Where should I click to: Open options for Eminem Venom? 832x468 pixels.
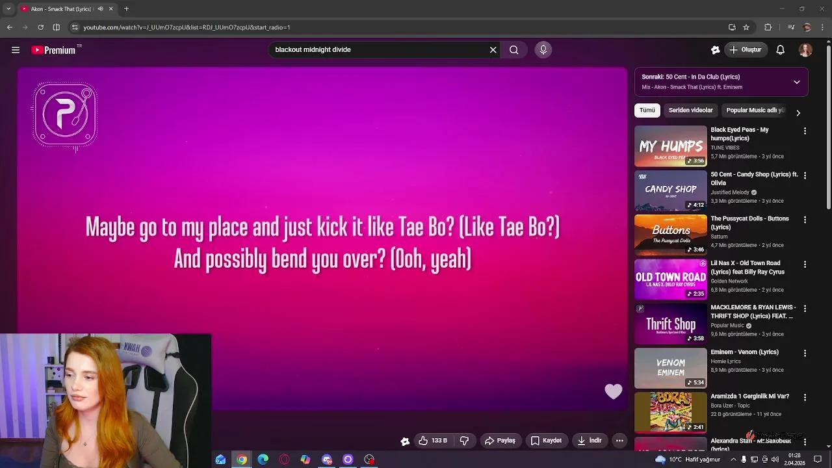pyautogui.click(x=805, y=353)
